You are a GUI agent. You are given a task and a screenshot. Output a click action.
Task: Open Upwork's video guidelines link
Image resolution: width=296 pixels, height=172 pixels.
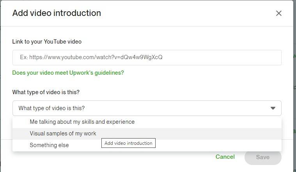[68, 73]
